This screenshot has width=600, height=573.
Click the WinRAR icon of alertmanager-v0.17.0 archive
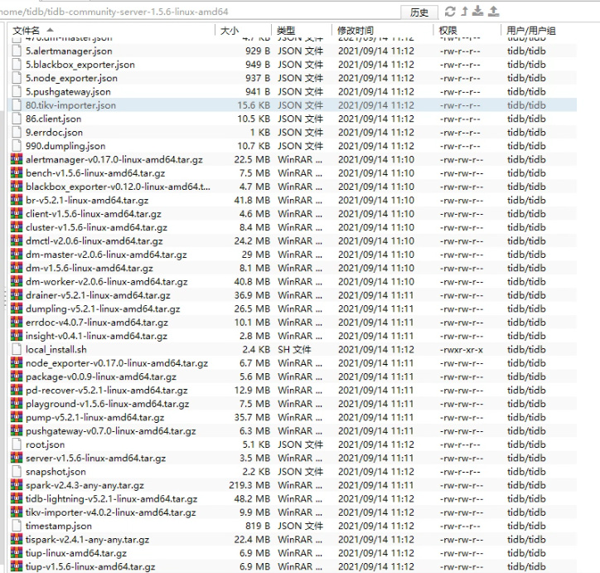coord(17,159)
